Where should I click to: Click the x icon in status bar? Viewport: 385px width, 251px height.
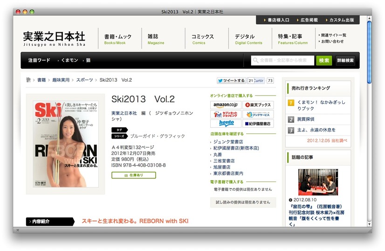18,230
